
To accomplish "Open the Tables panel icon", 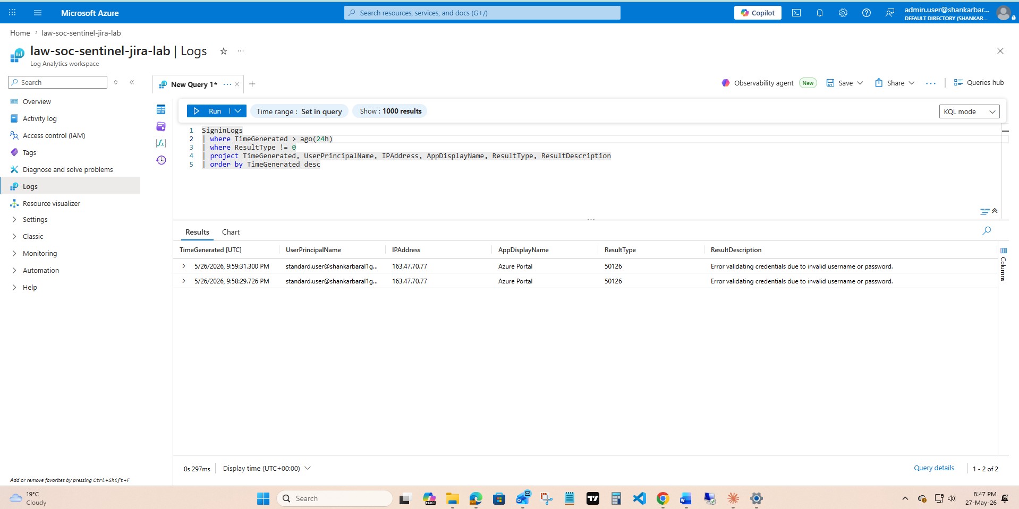I will 161,109.
